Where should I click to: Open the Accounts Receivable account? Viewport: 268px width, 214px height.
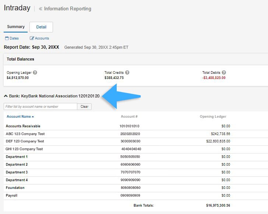[23, 126]
